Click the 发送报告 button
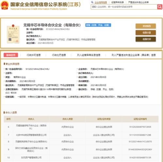This screenshot has width=163, height=162. click(146, 26)
